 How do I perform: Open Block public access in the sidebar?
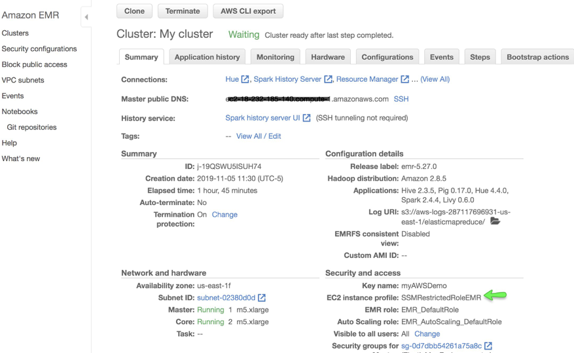[35, 64]
